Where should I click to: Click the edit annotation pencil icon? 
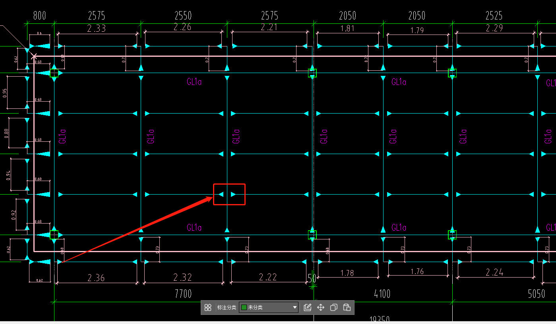click(307, 307)
